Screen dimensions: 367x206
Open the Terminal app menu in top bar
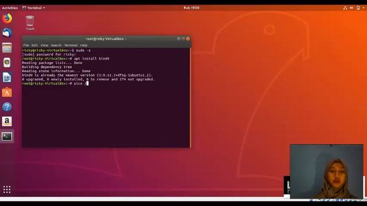coord(33,7)
